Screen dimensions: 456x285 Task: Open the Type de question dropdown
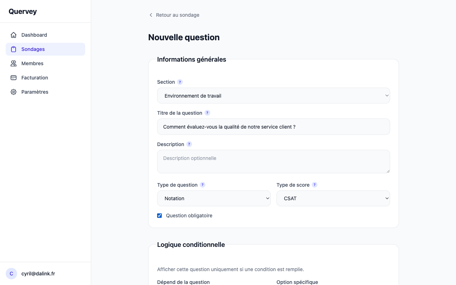pyautogui.click(x=214, y=198)
